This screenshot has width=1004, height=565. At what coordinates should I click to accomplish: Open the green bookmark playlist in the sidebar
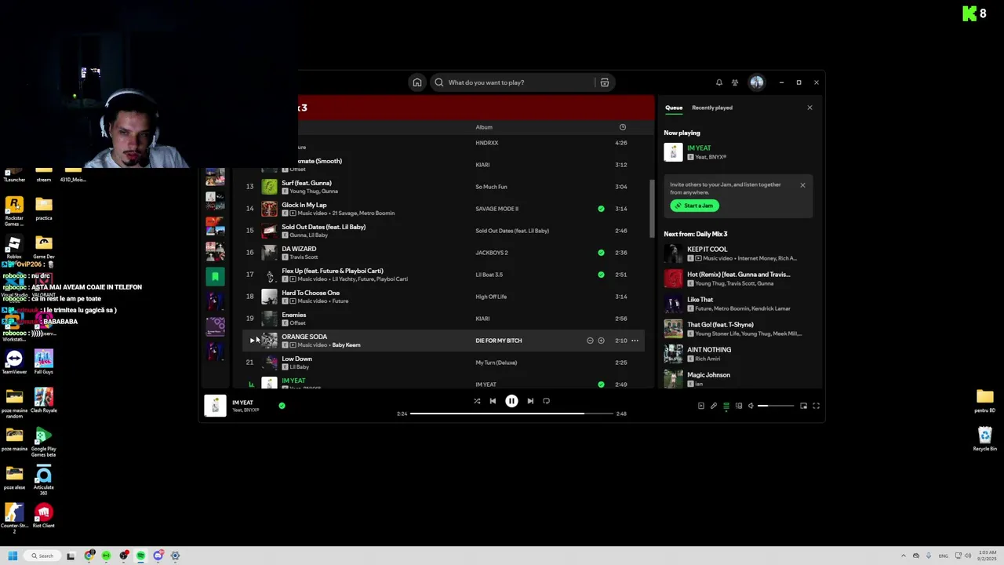[215, 276]
